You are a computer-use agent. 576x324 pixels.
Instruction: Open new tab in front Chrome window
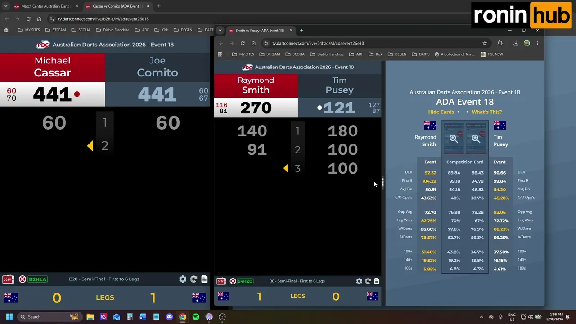(301, 31)
